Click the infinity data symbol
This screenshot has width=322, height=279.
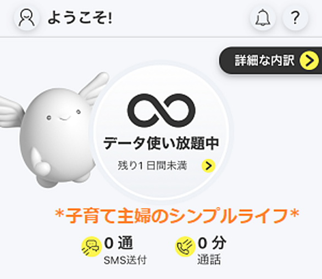coord(161,110)
